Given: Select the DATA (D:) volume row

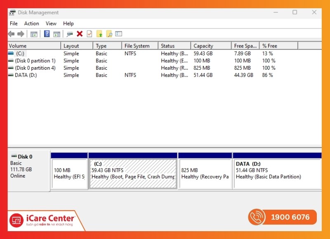Looking at the screenshot, I should (x=26, y=75).
